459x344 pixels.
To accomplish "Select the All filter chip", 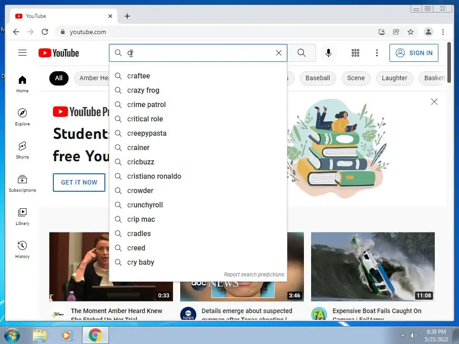I will [59, 78].
